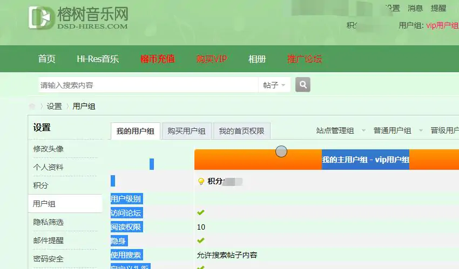
Task: Click the 允许搜索帖子内容 value text
Action: coord(227,255)
